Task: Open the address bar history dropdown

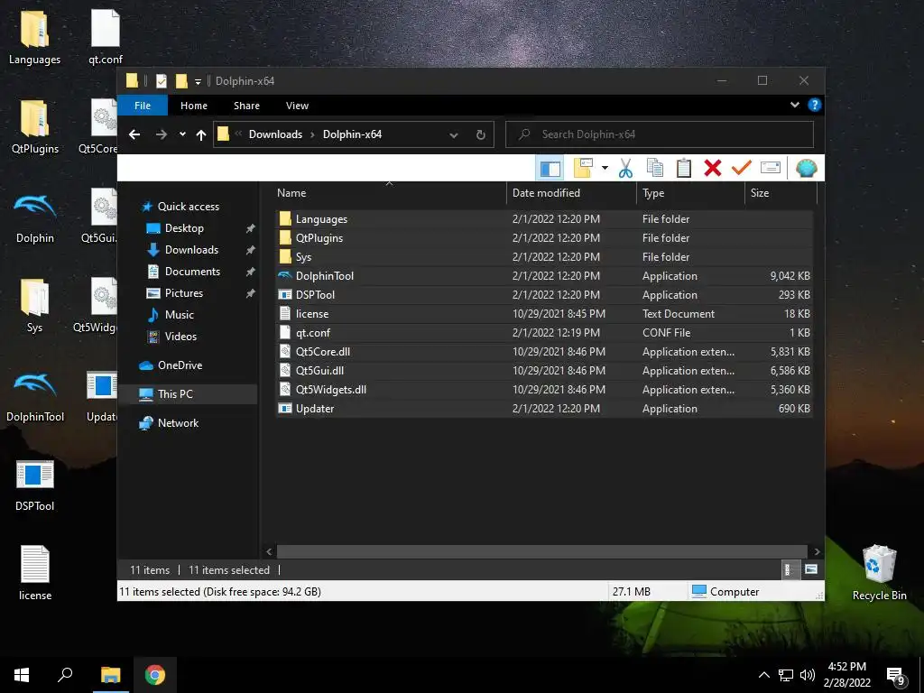Action: (x=453, y=135)
